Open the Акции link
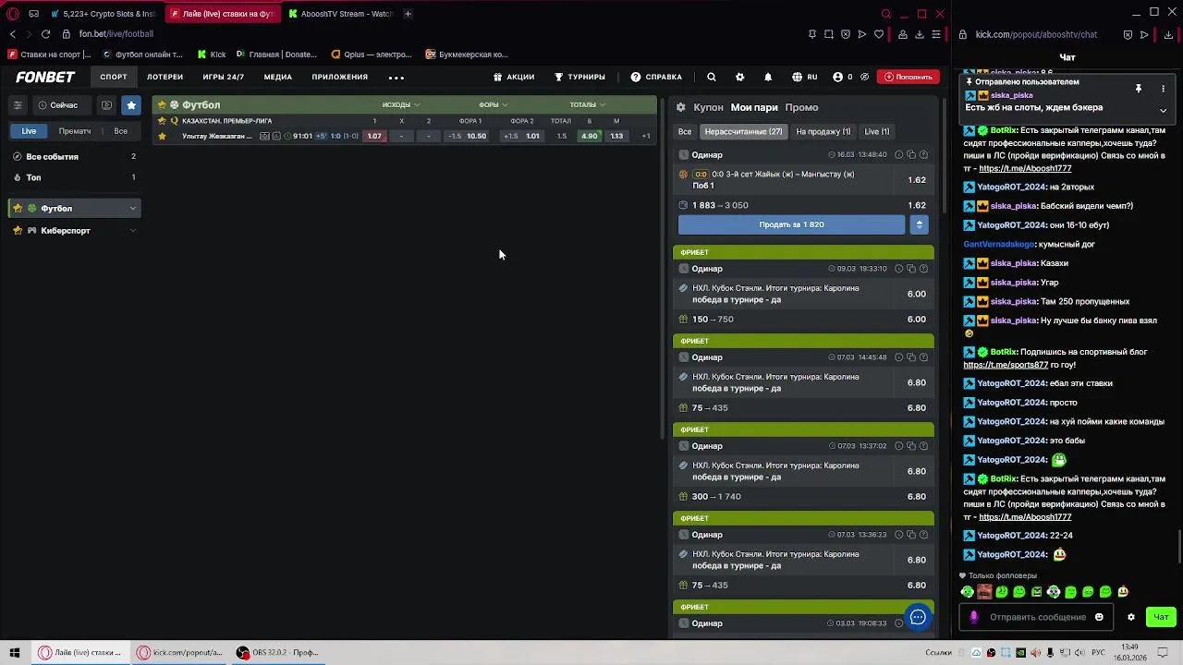Screen dimensions: 1183x665 514,77
